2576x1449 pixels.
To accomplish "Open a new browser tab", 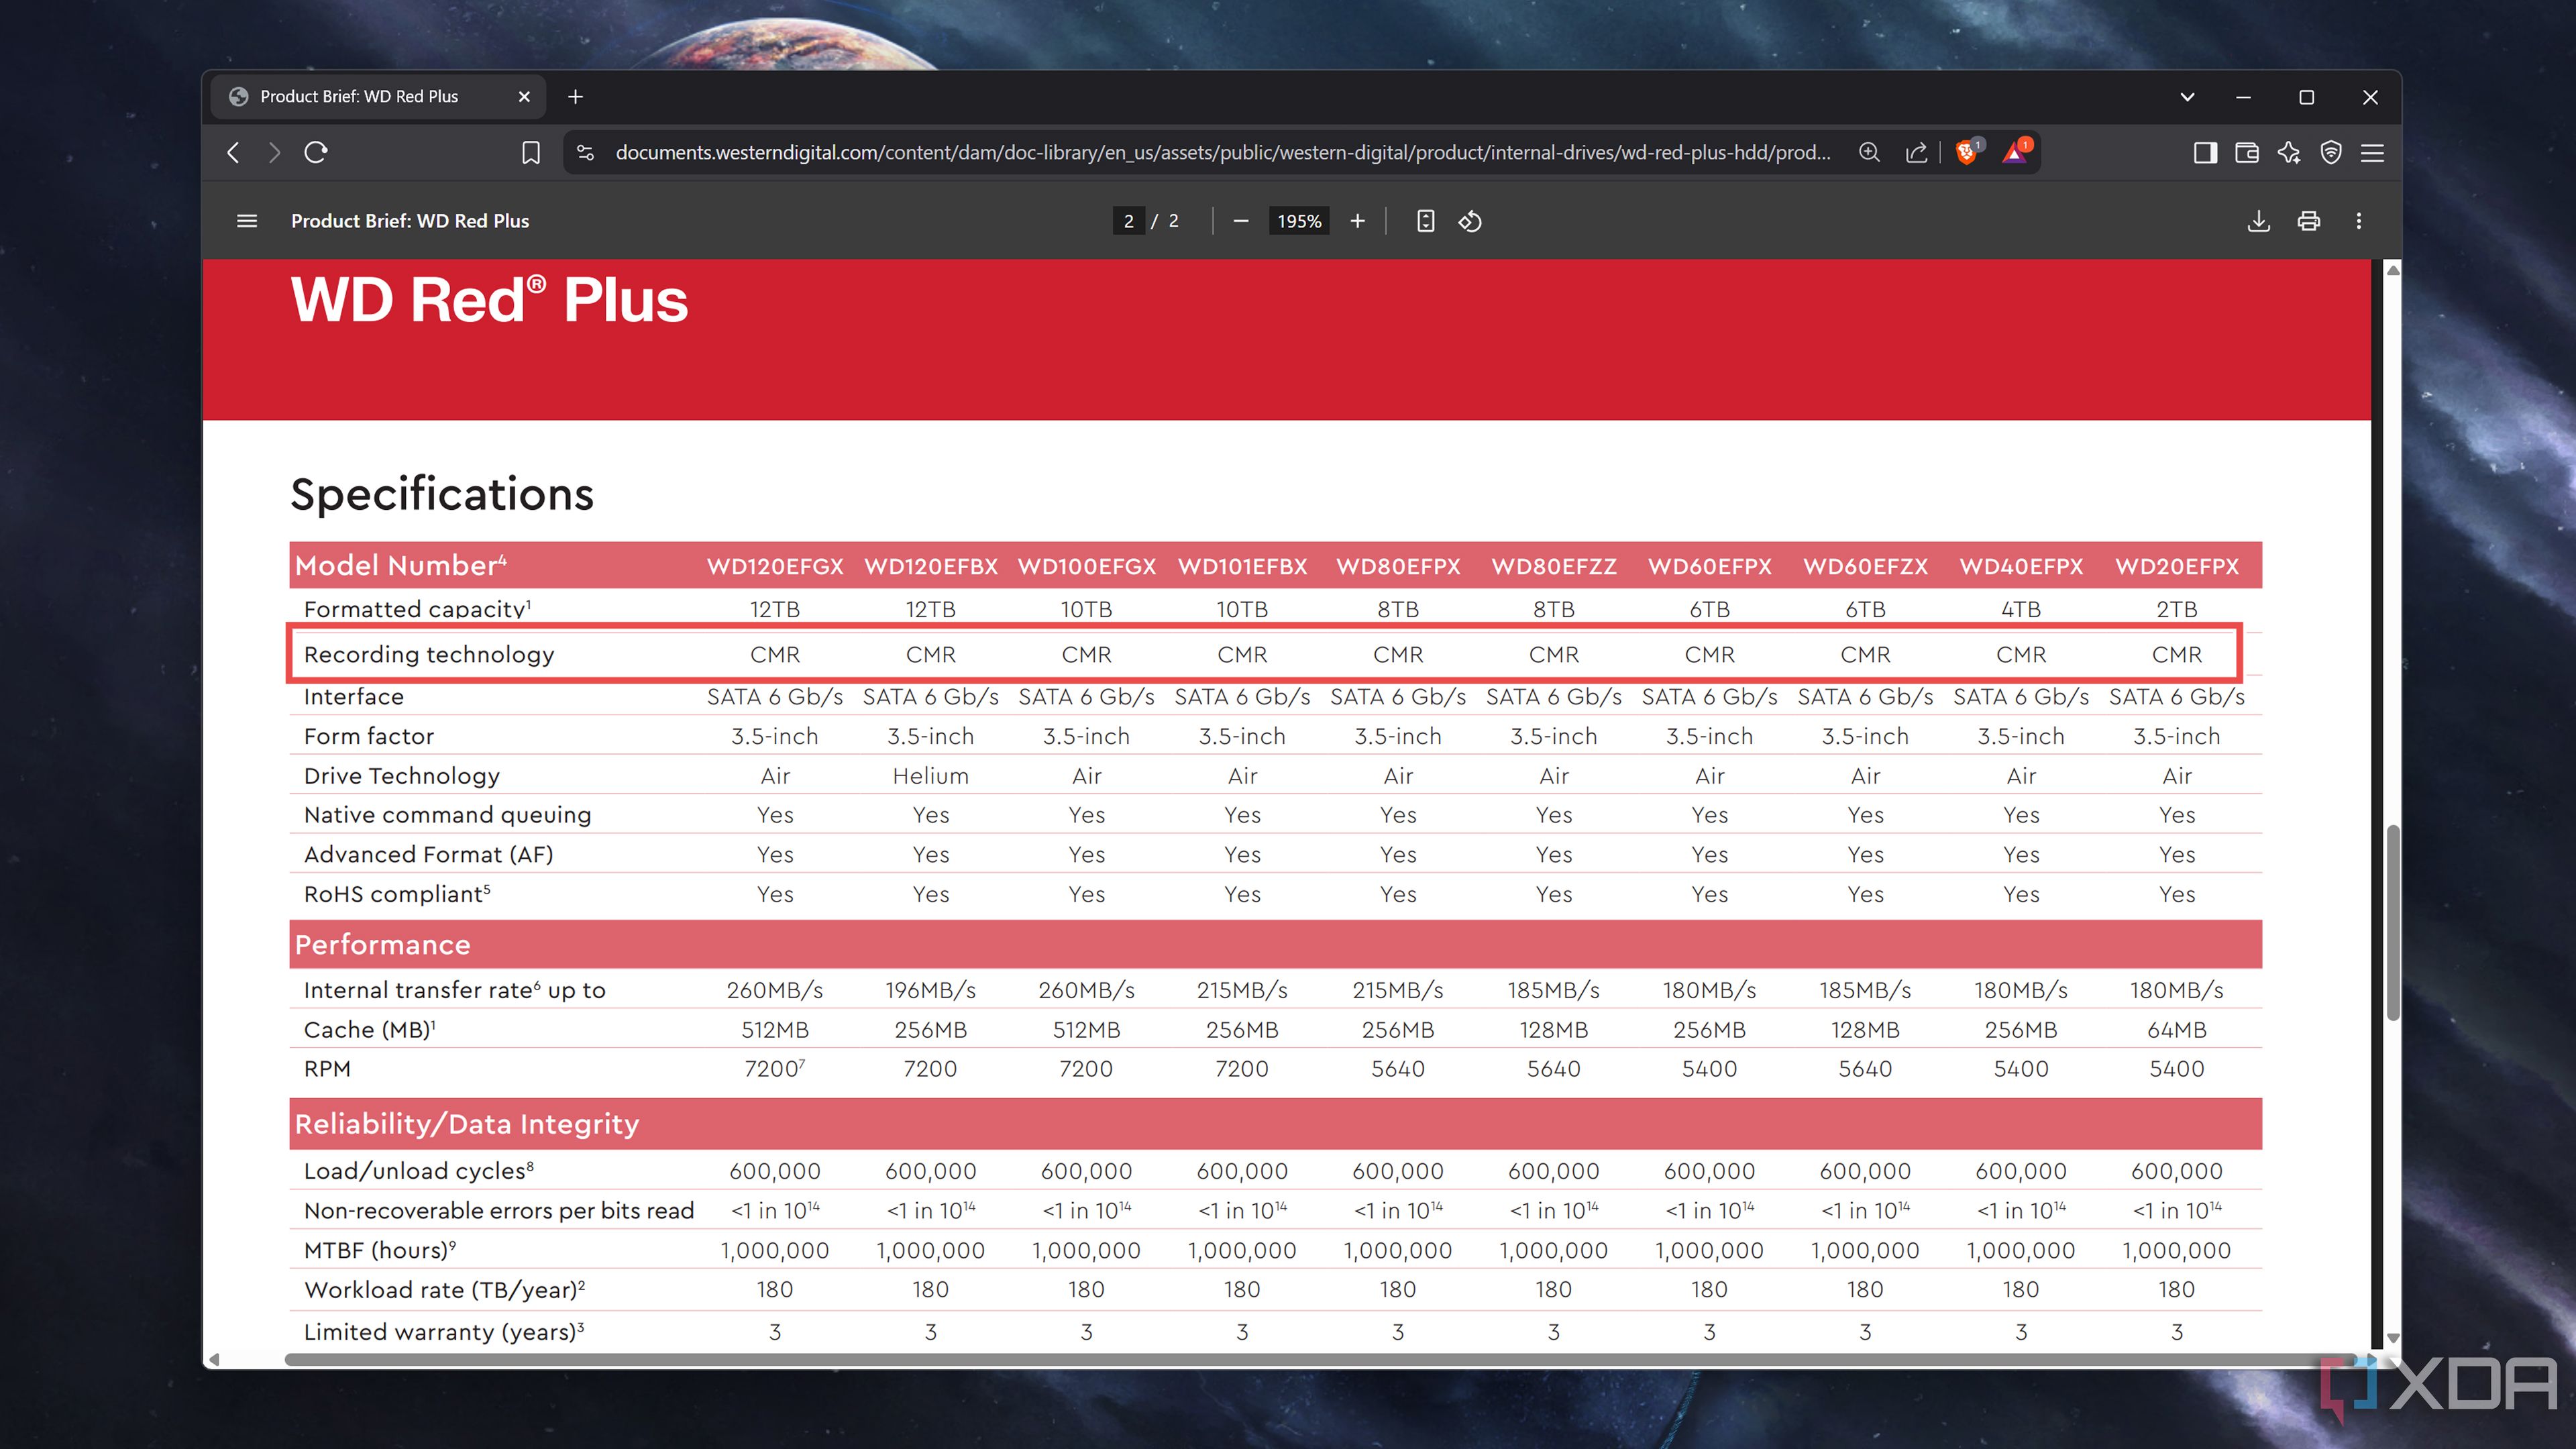I will coord(575,96).
